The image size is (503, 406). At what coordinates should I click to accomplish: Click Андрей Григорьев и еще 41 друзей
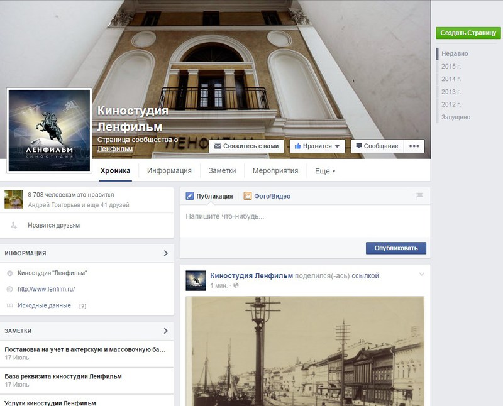(79, 205)
